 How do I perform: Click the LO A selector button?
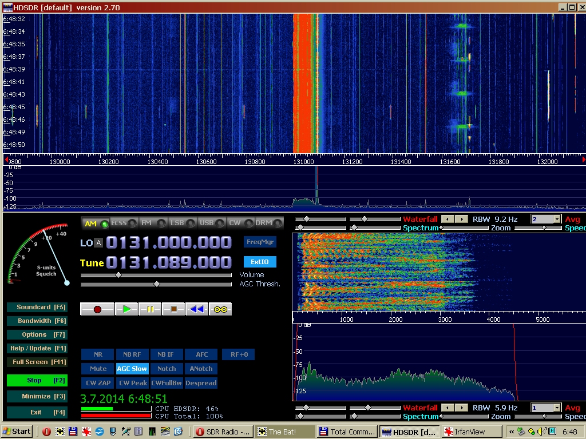click(x=98, y=243)
